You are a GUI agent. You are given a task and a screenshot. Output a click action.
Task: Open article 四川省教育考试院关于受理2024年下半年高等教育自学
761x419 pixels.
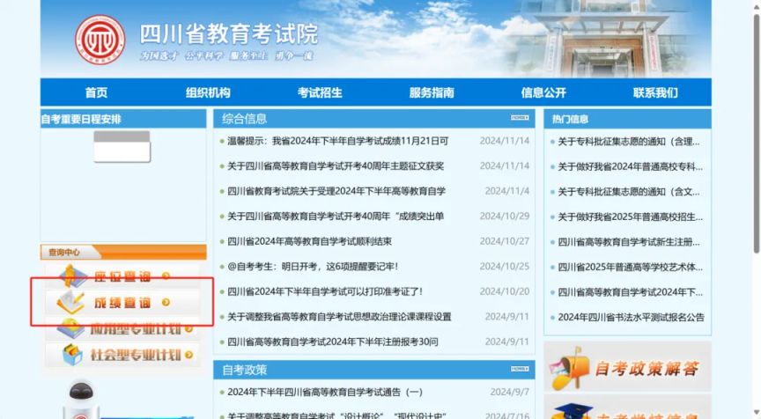pos(336,192)
